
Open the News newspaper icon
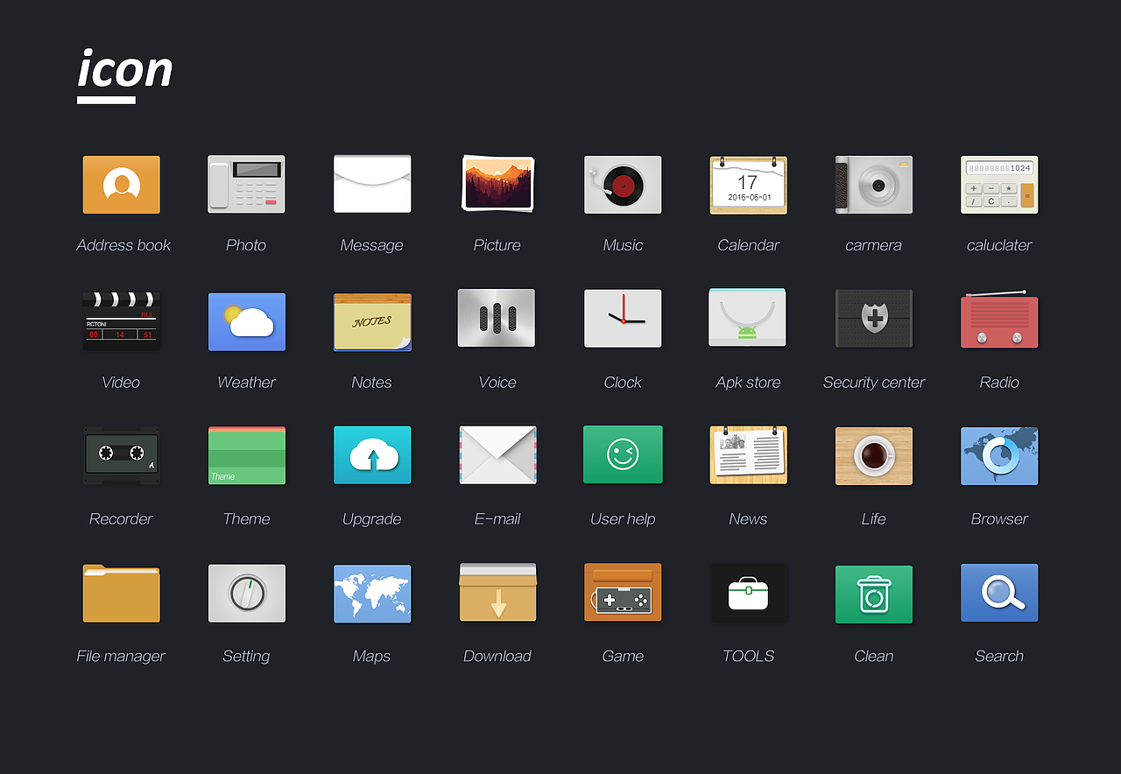[748, 455]
